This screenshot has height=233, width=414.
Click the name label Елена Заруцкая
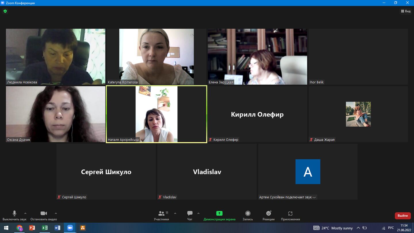[x=221, y=82]
